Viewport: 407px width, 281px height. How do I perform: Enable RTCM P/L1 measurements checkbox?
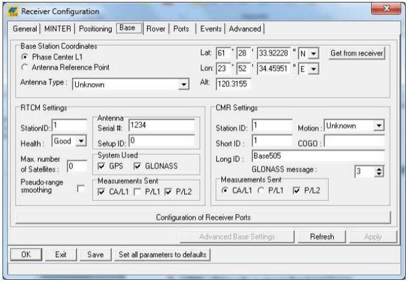point(138,192)
